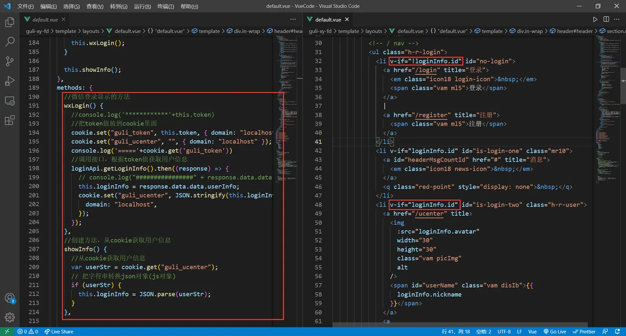The image size is (626, 336).
Task: Open the 文件(F) menu
Action: click(x=25, y=6)
